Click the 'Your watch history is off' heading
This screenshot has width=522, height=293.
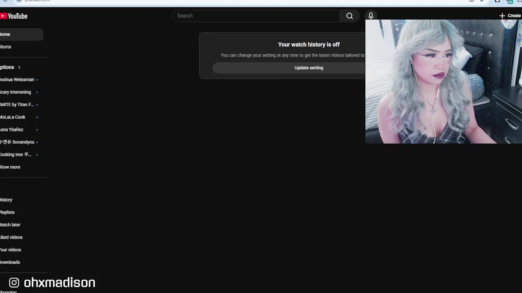pos(309,44)
